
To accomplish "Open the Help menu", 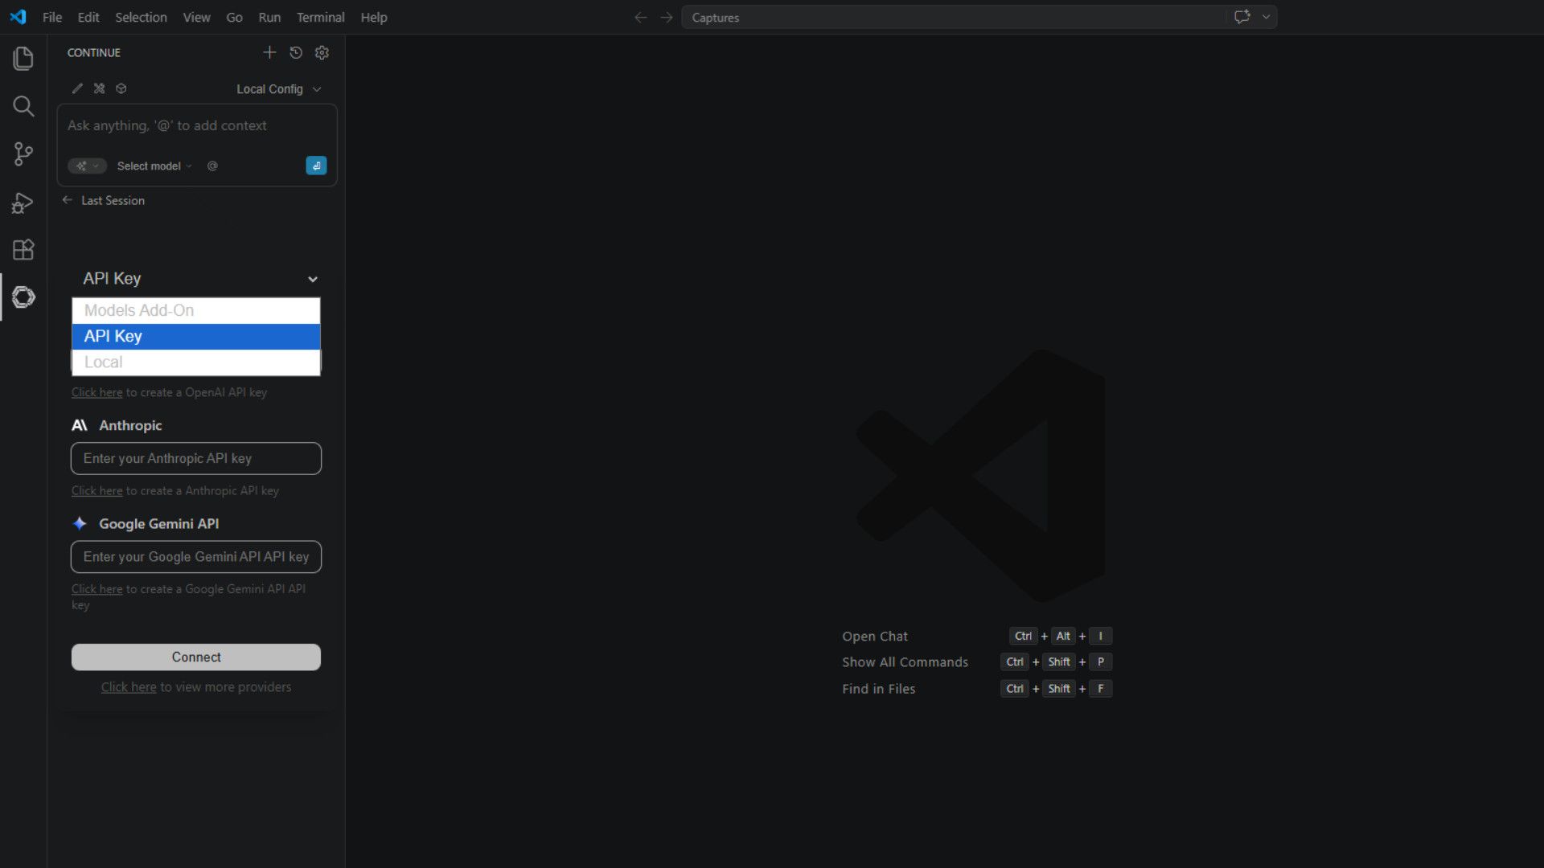I will 373,17.
